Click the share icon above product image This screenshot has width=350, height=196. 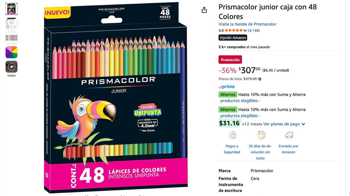click(x=204, y=10)
